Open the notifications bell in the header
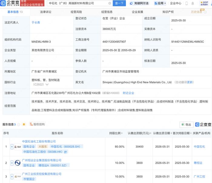 (x=193, y=3)
